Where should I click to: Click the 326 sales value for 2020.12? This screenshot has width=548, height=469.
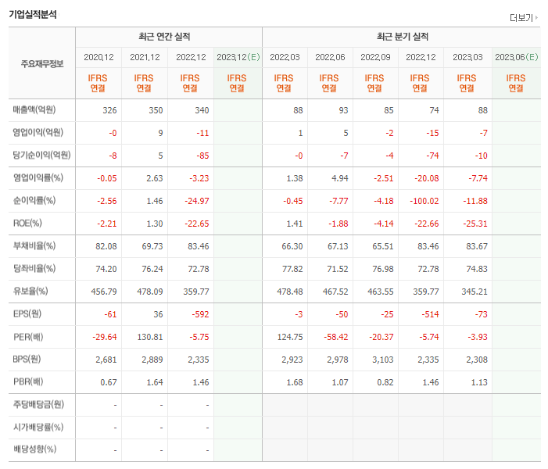109,110
